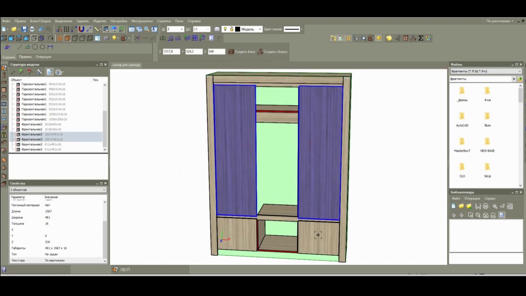Click the Sigma summary icon
526x296 pixels.
click(x=420, y=38)
